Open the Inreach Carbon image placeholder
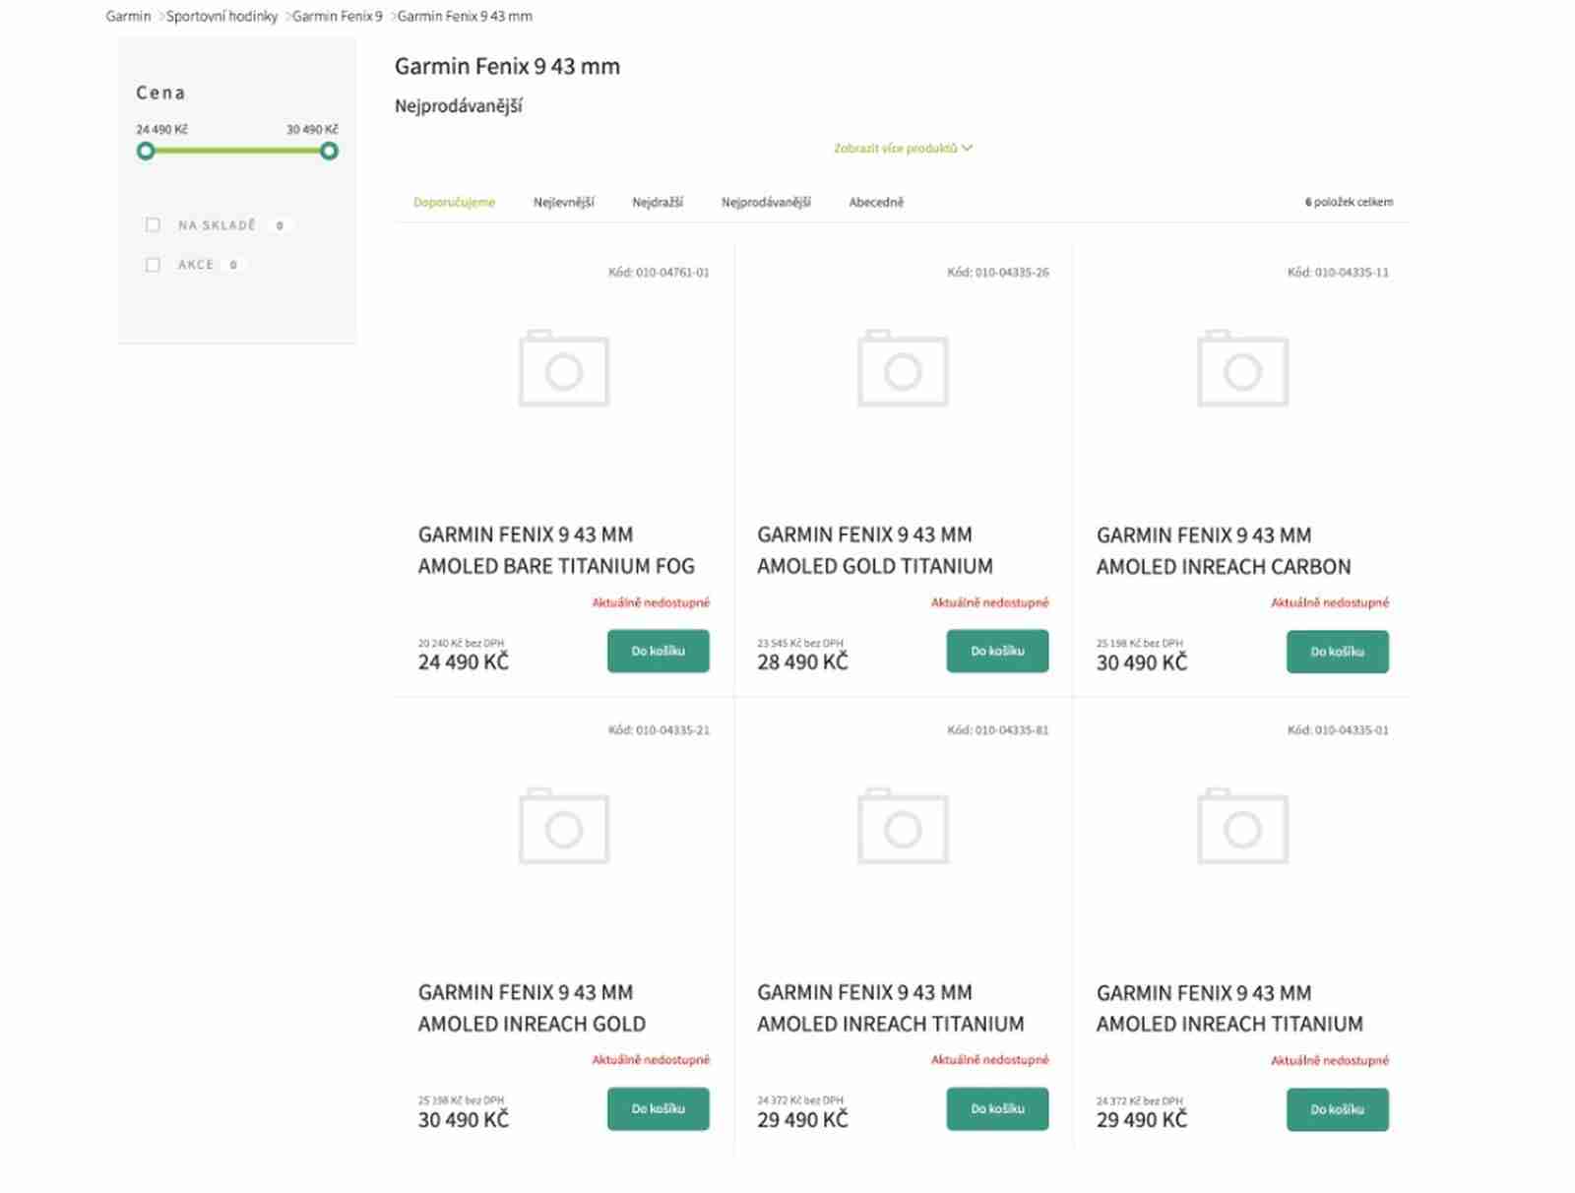Image resolution: width=1575 pixels, height=1193 pixels. point(1242,368)
